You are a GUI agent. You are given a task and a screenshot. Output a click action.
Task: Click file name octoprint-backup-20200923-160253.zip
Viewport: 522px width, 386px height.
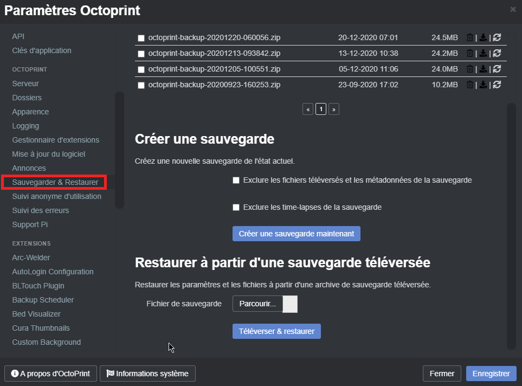(215, 85)
